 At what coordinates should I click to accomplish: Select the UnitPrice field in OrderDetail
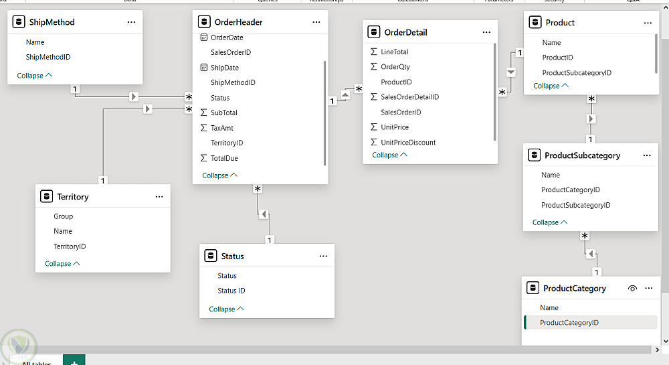coord(395,127)
